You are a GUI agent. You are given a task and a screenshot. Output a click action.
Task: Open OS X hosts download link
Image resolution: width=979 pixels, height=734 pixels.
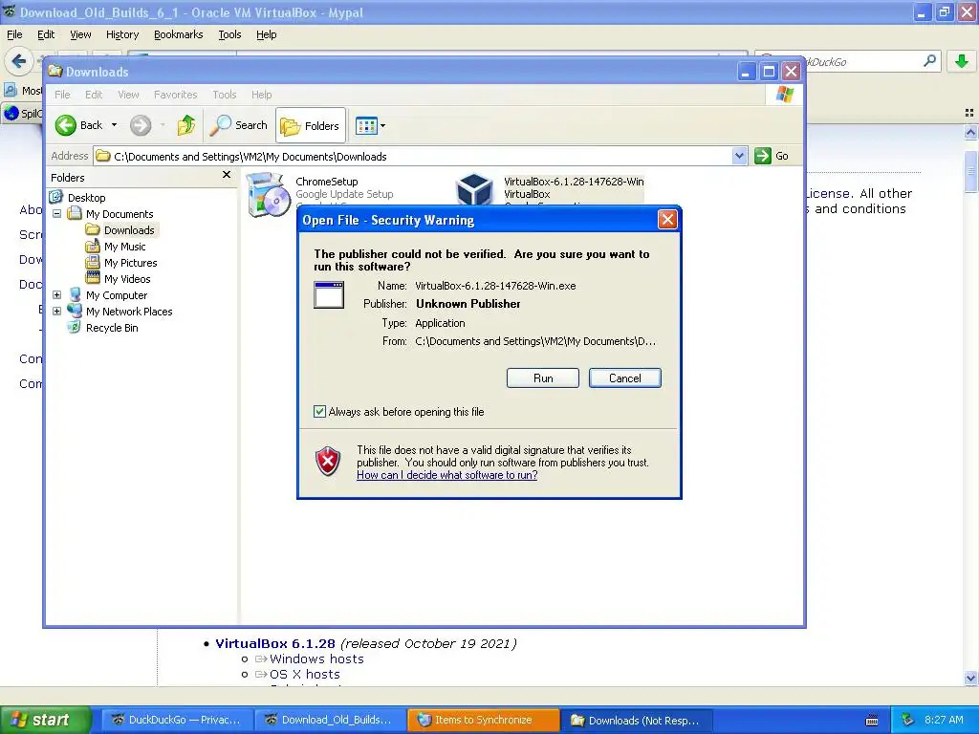(x=305, y=675)
